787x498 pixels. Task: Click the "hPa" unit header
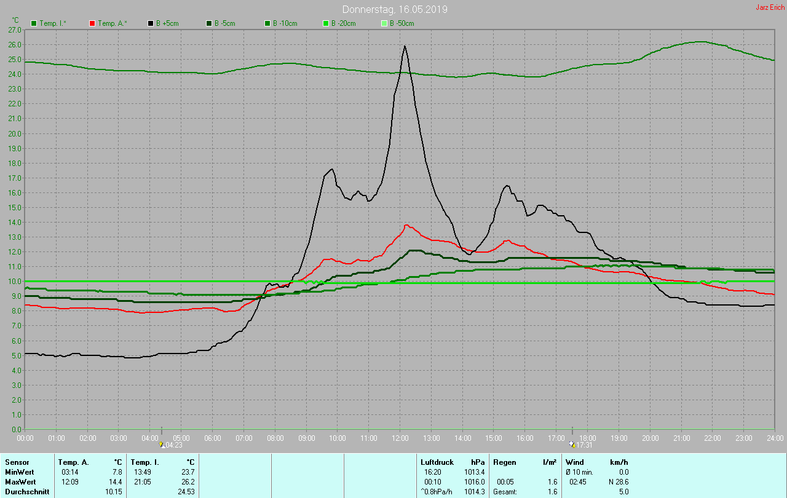click(478, 462)
